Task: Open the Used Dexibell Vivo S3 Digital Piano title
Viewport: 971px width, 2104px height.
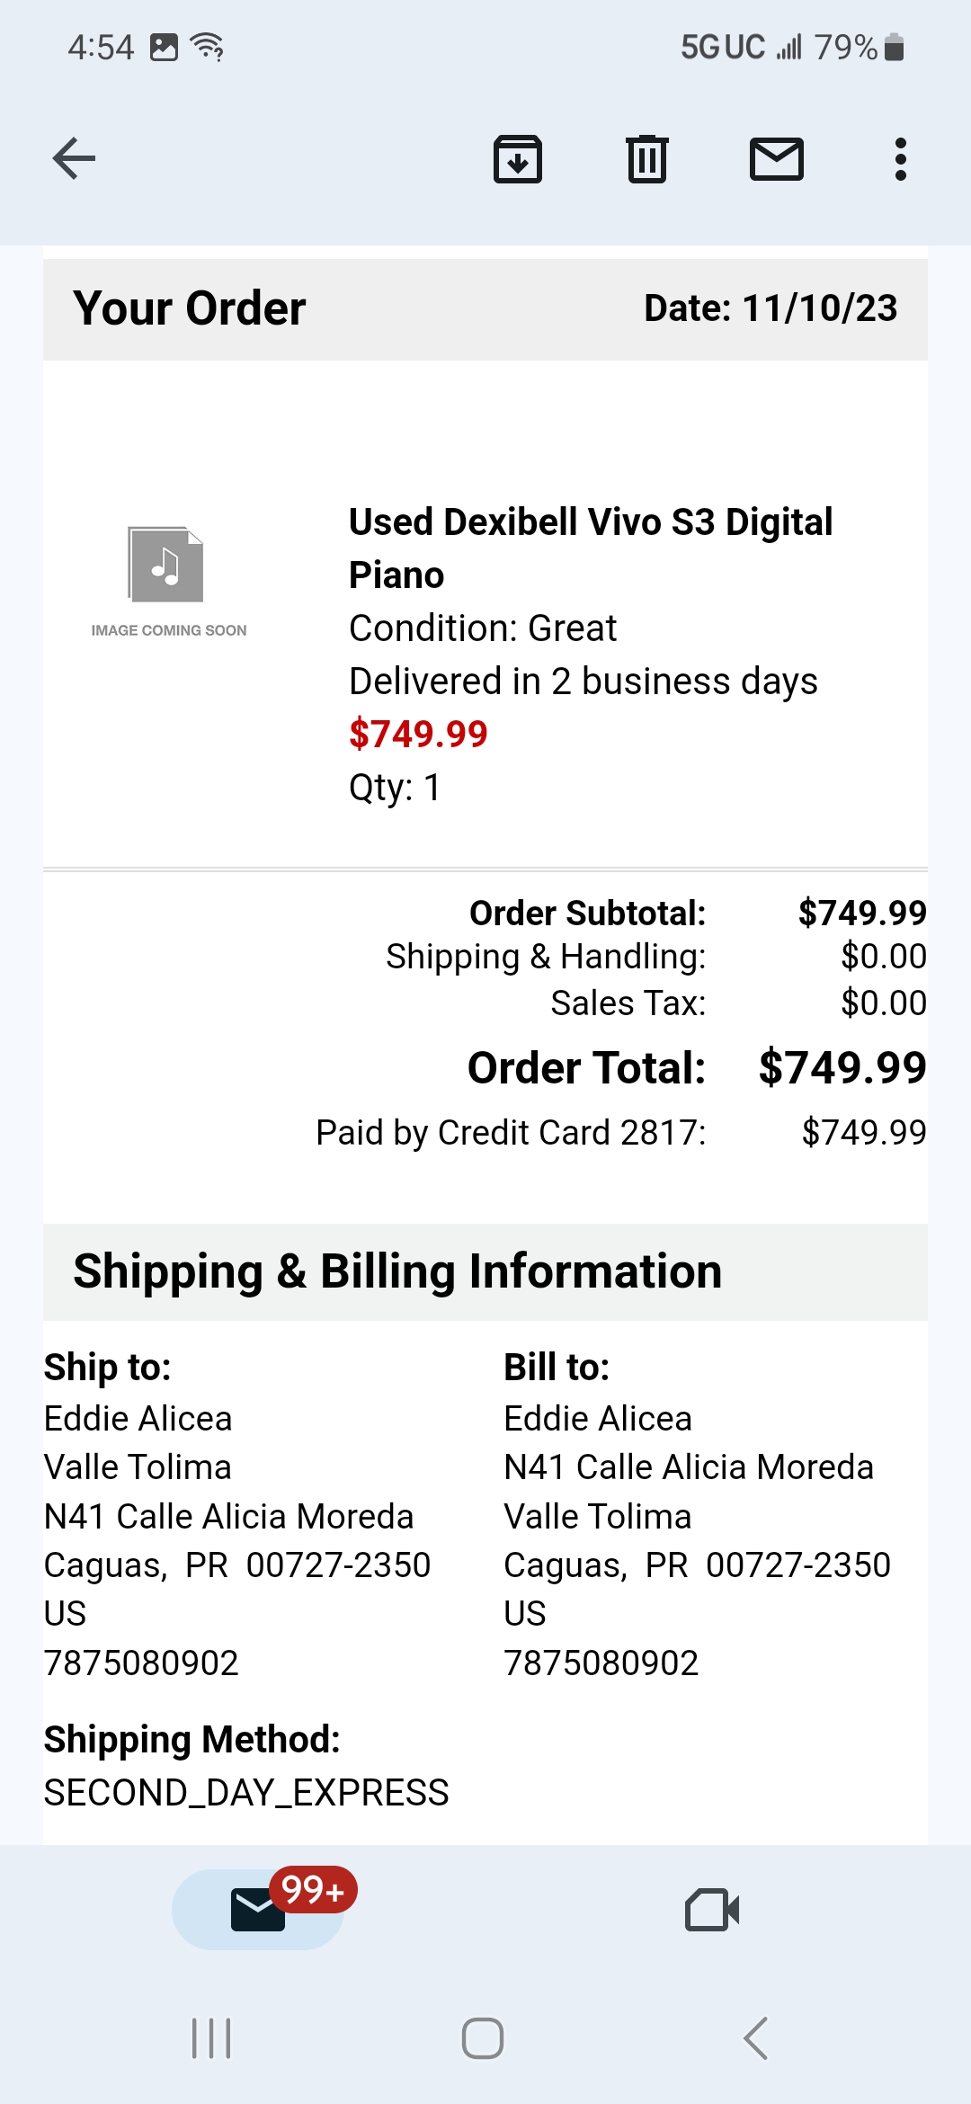Action: pos(590,548)
